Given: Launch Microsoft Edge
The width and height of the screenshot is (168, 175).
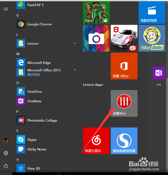Looking at the screenshot, I should (x=33, y=63).
